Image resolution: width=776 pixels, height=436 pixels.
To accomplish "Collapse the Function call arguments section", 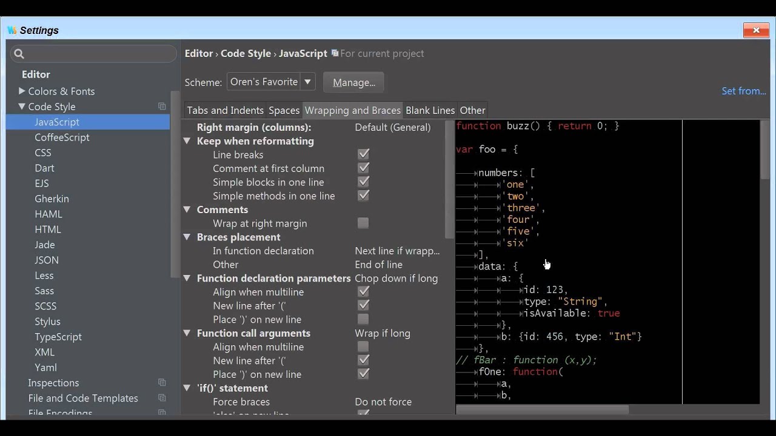I will click(x=187, y=333).
